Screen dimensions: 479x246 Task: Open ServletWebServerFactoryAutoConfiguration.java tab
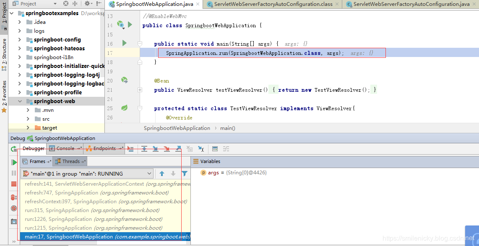coord(411,4)
